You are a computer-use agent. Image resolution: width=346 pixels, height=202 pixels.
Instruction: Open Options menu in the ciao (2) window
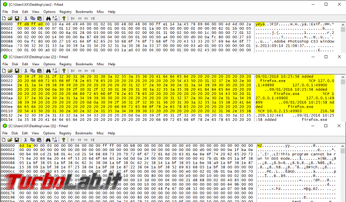click(50, 64)
